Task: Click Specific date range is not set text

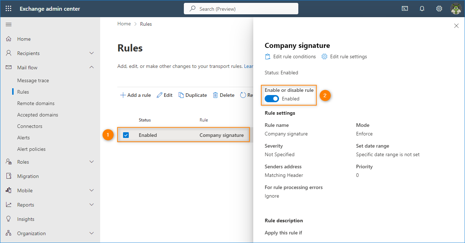Action: click(x=388, y=154)
